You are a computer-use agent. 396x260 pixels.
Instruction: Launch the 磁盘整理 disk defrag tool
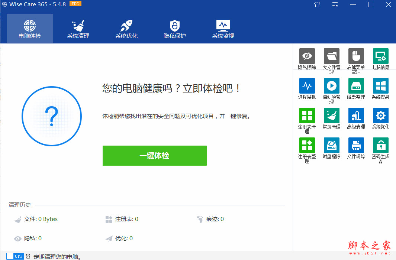point(356,88)
